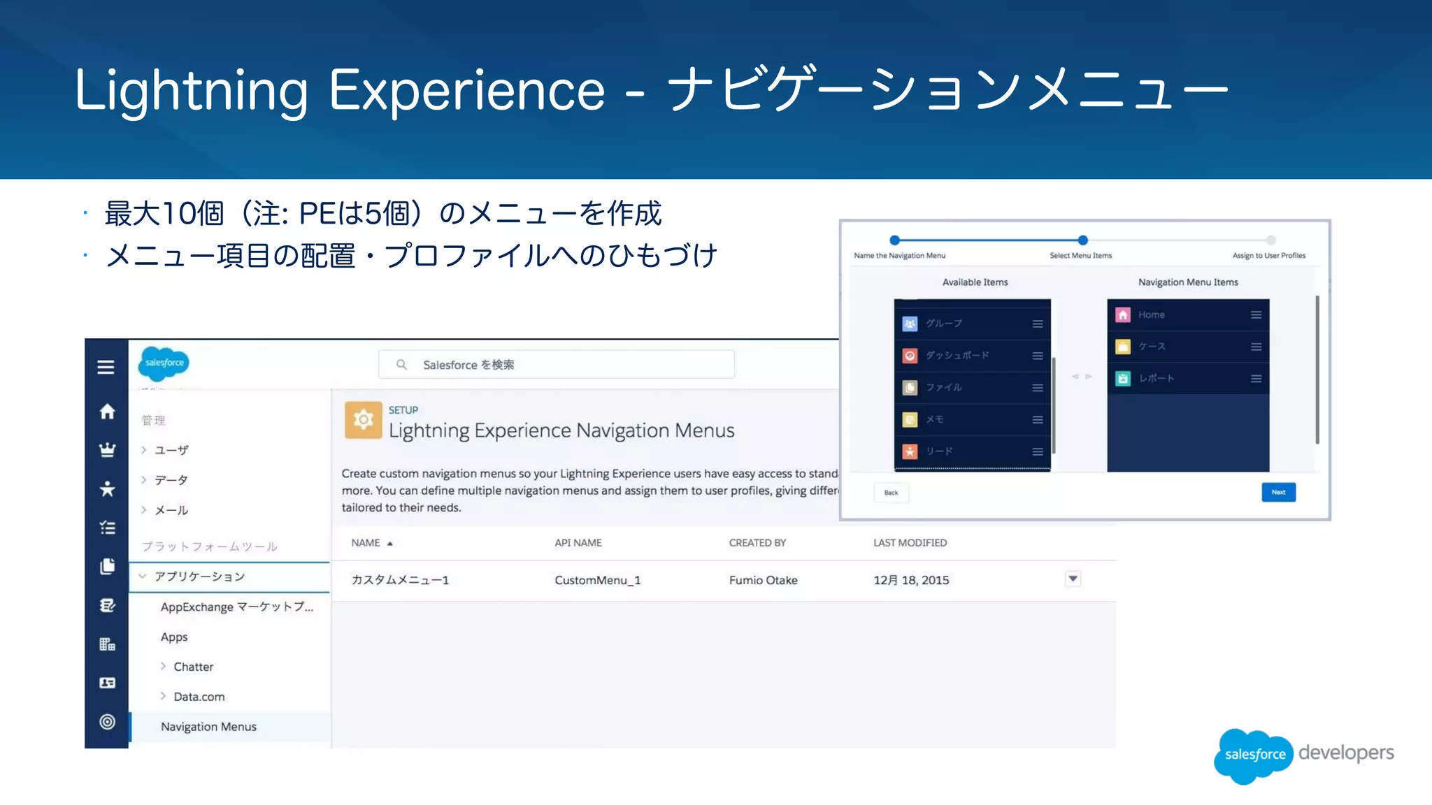The height and width of the screenshot is (805, 1432).
Task: Click the Home icon in the left sidebar
Action: (107, 412)
